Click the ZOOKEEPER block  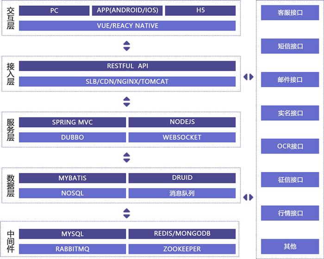pyautogui.click(x=182, y=249)
